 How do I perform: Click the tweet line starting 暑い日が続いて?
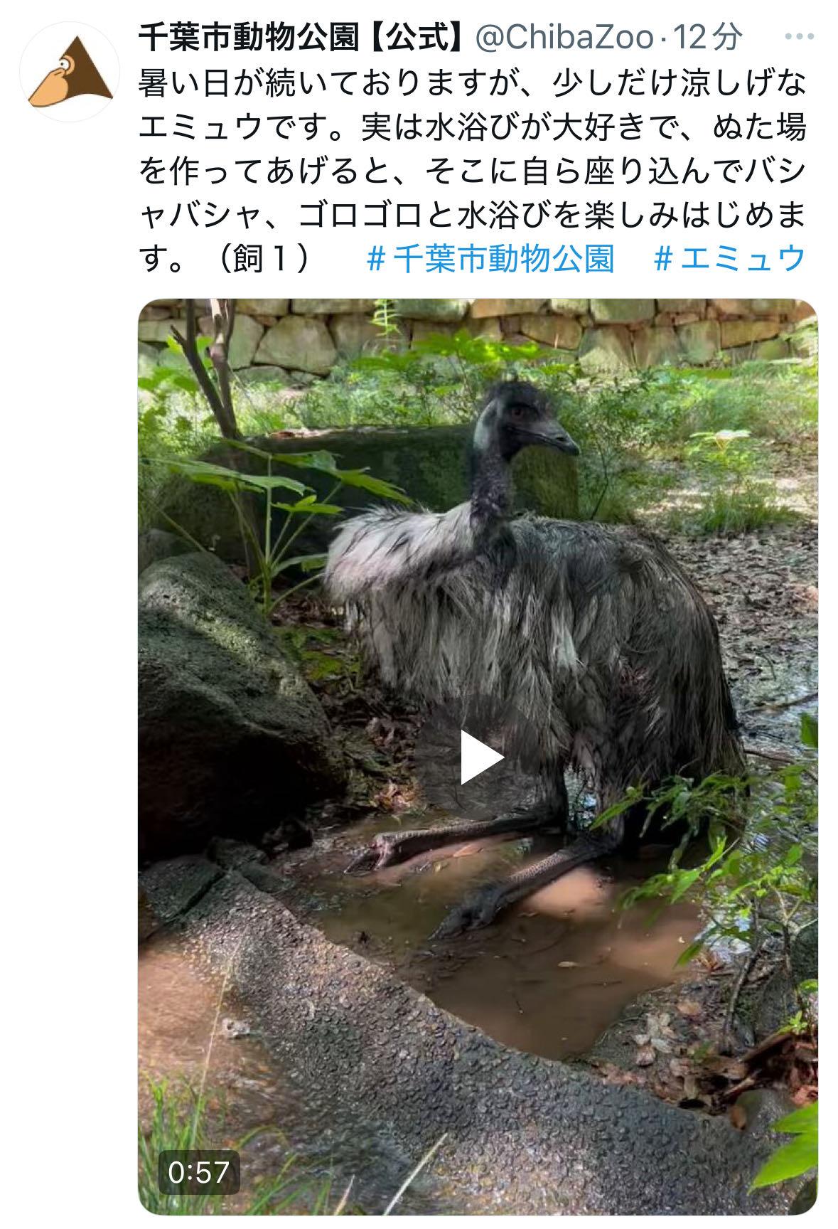[x=473, y=82]
